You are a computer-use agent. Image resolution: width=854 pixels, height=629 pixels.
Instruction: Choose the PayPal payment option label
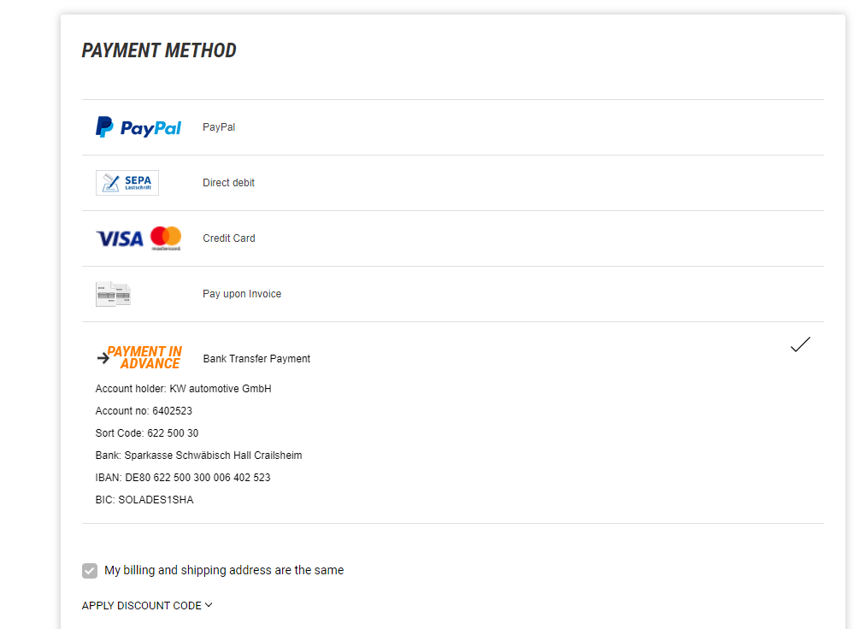[x=219, y=127]
